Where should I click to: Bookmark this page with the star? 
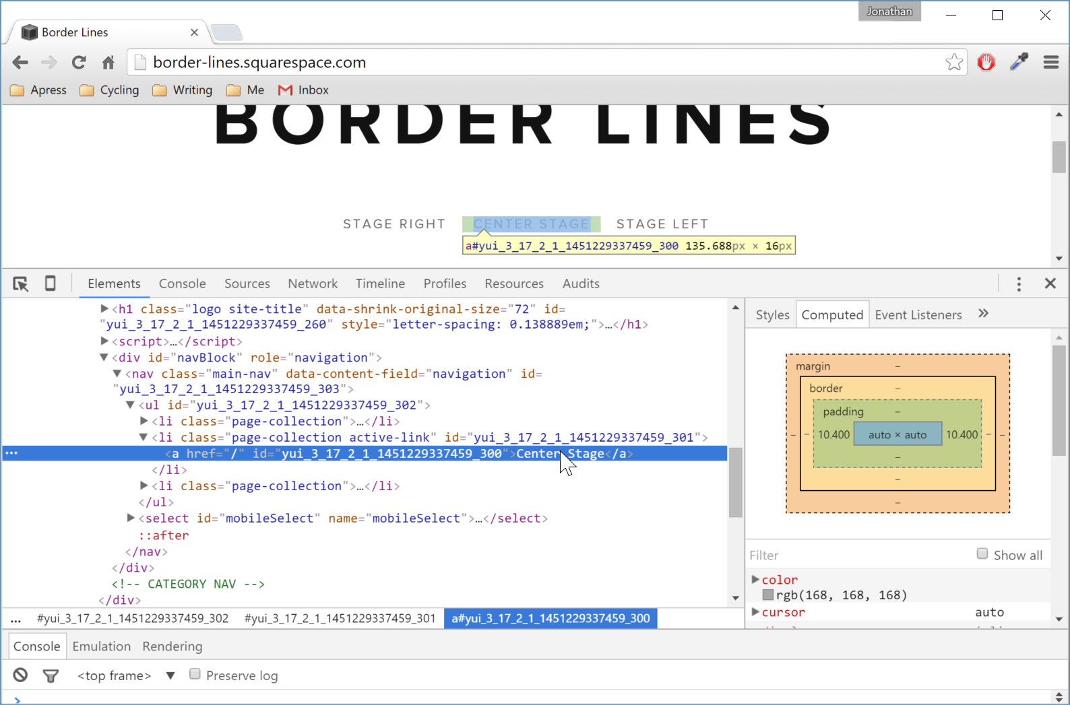click(x=954, y=62)
